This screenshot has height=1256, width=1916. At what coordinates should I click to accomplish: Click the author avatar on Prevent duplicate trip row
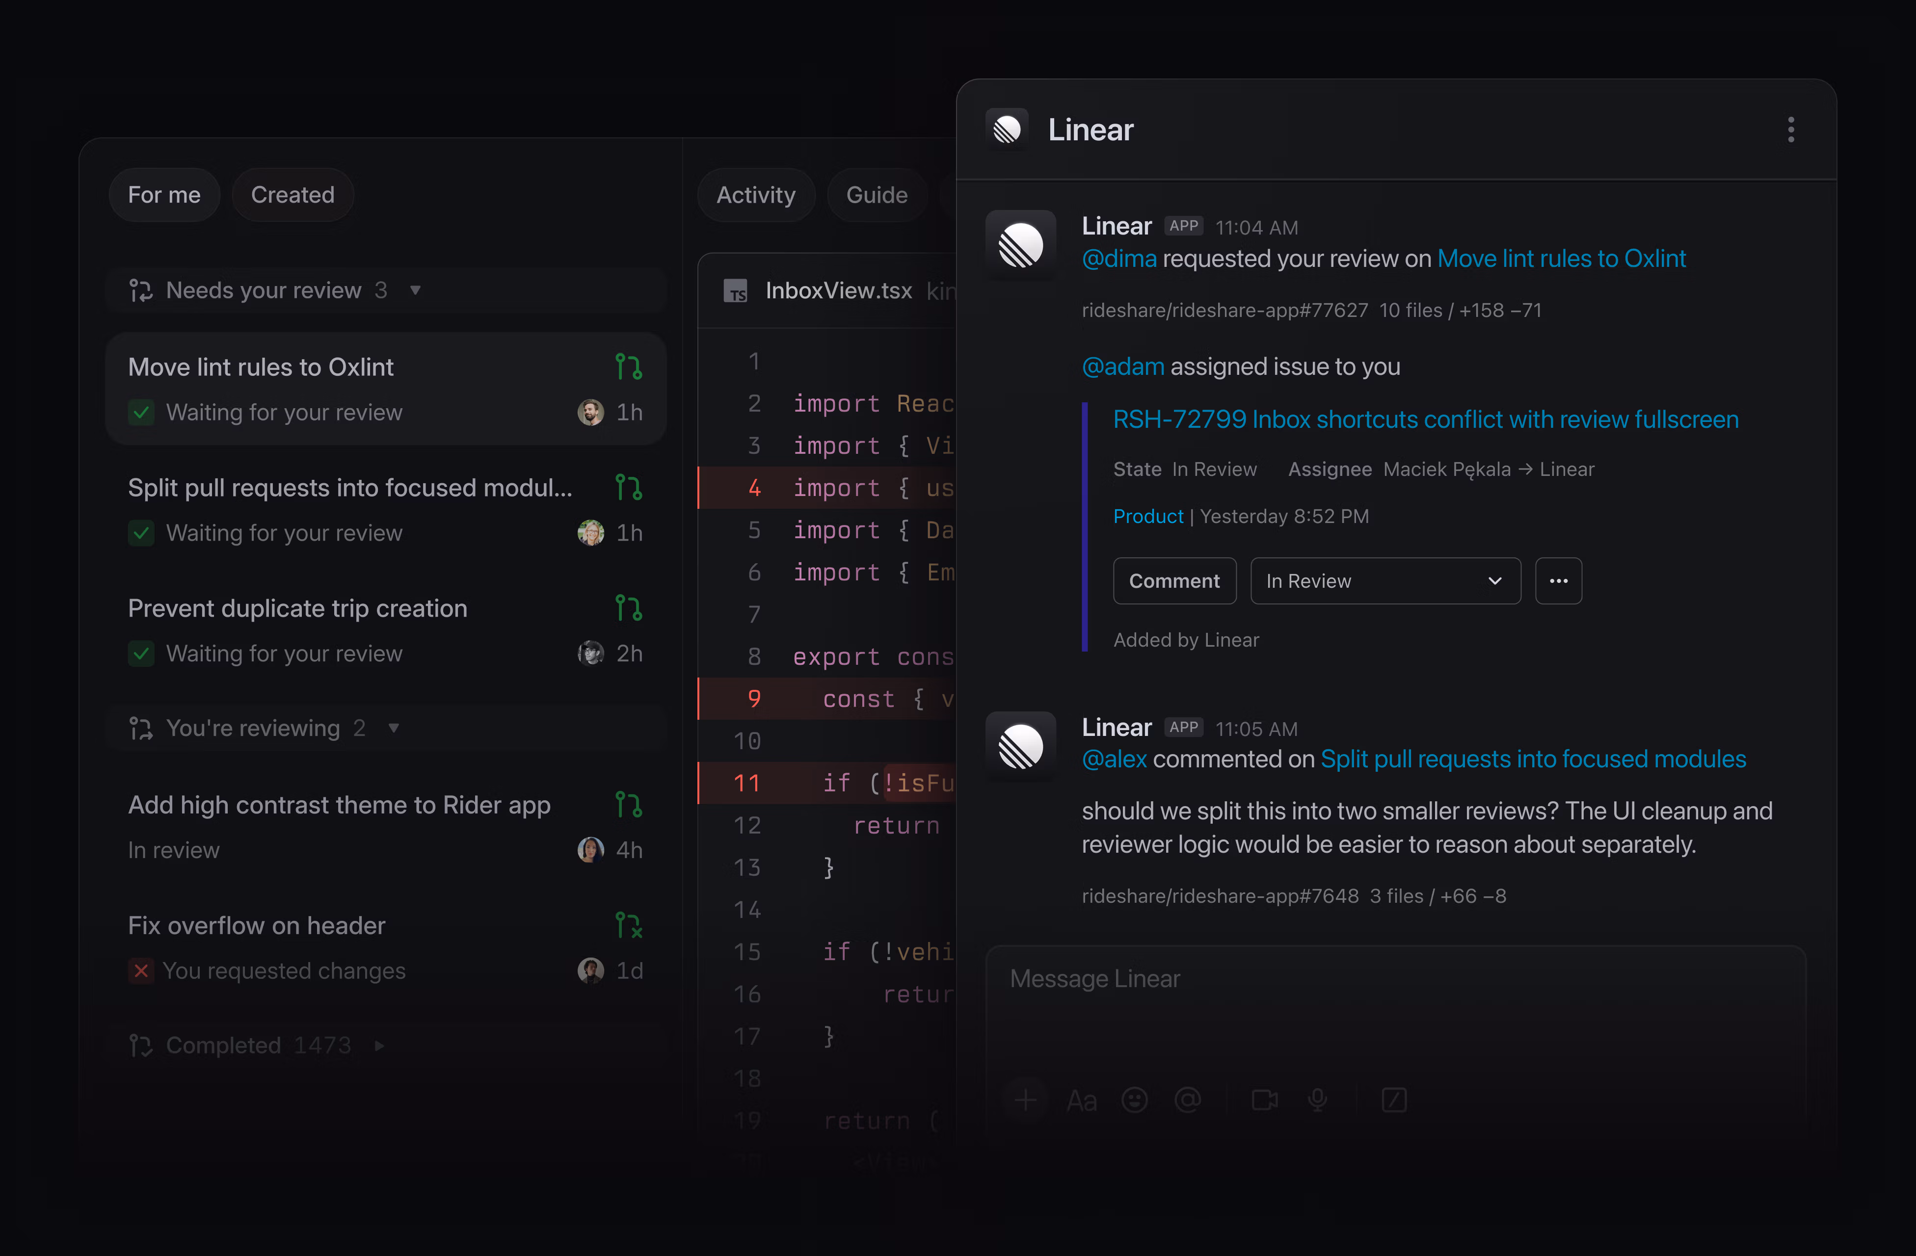pos(590,654)
